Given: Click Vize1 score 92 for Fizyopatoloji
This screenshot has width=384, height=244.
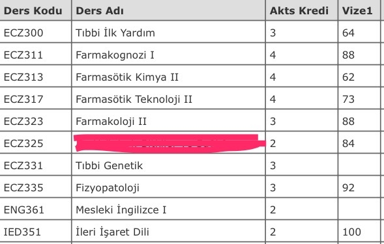Looking at the screenshot, I should 348,188.
